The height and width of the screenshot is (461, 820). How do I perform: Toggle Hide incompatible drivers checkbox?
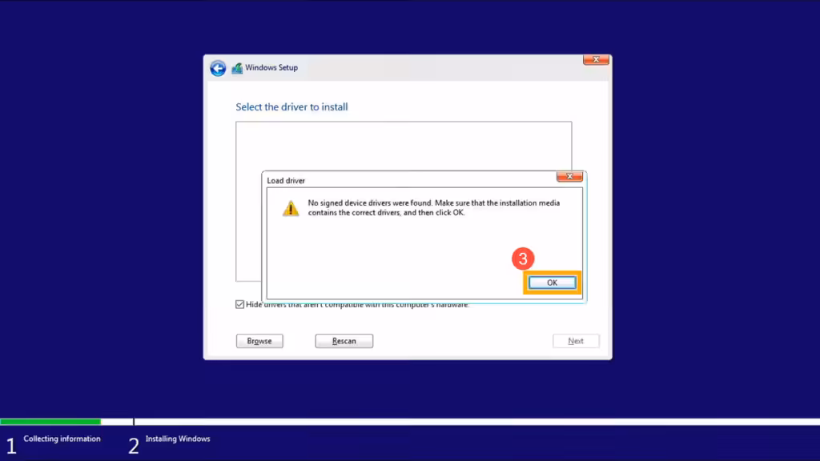coord(239,304)
